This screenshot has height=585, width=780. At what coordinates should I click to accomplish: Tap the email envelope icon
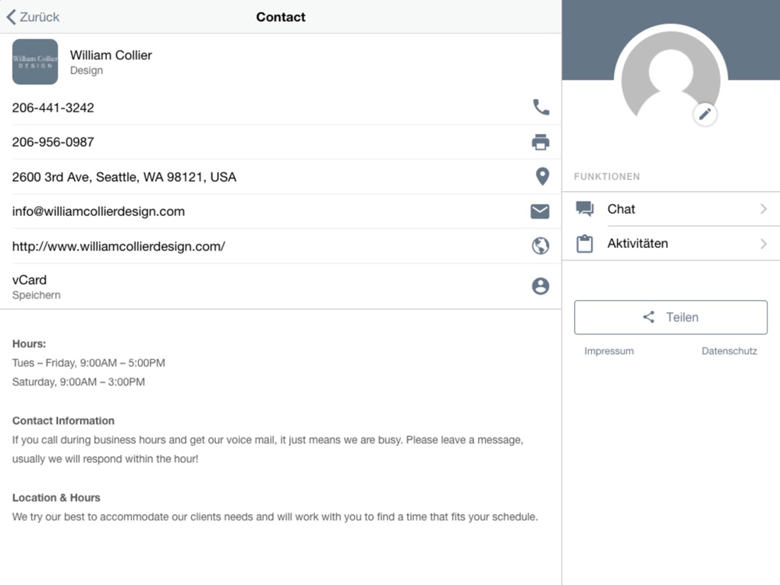(x=540, y=211)
